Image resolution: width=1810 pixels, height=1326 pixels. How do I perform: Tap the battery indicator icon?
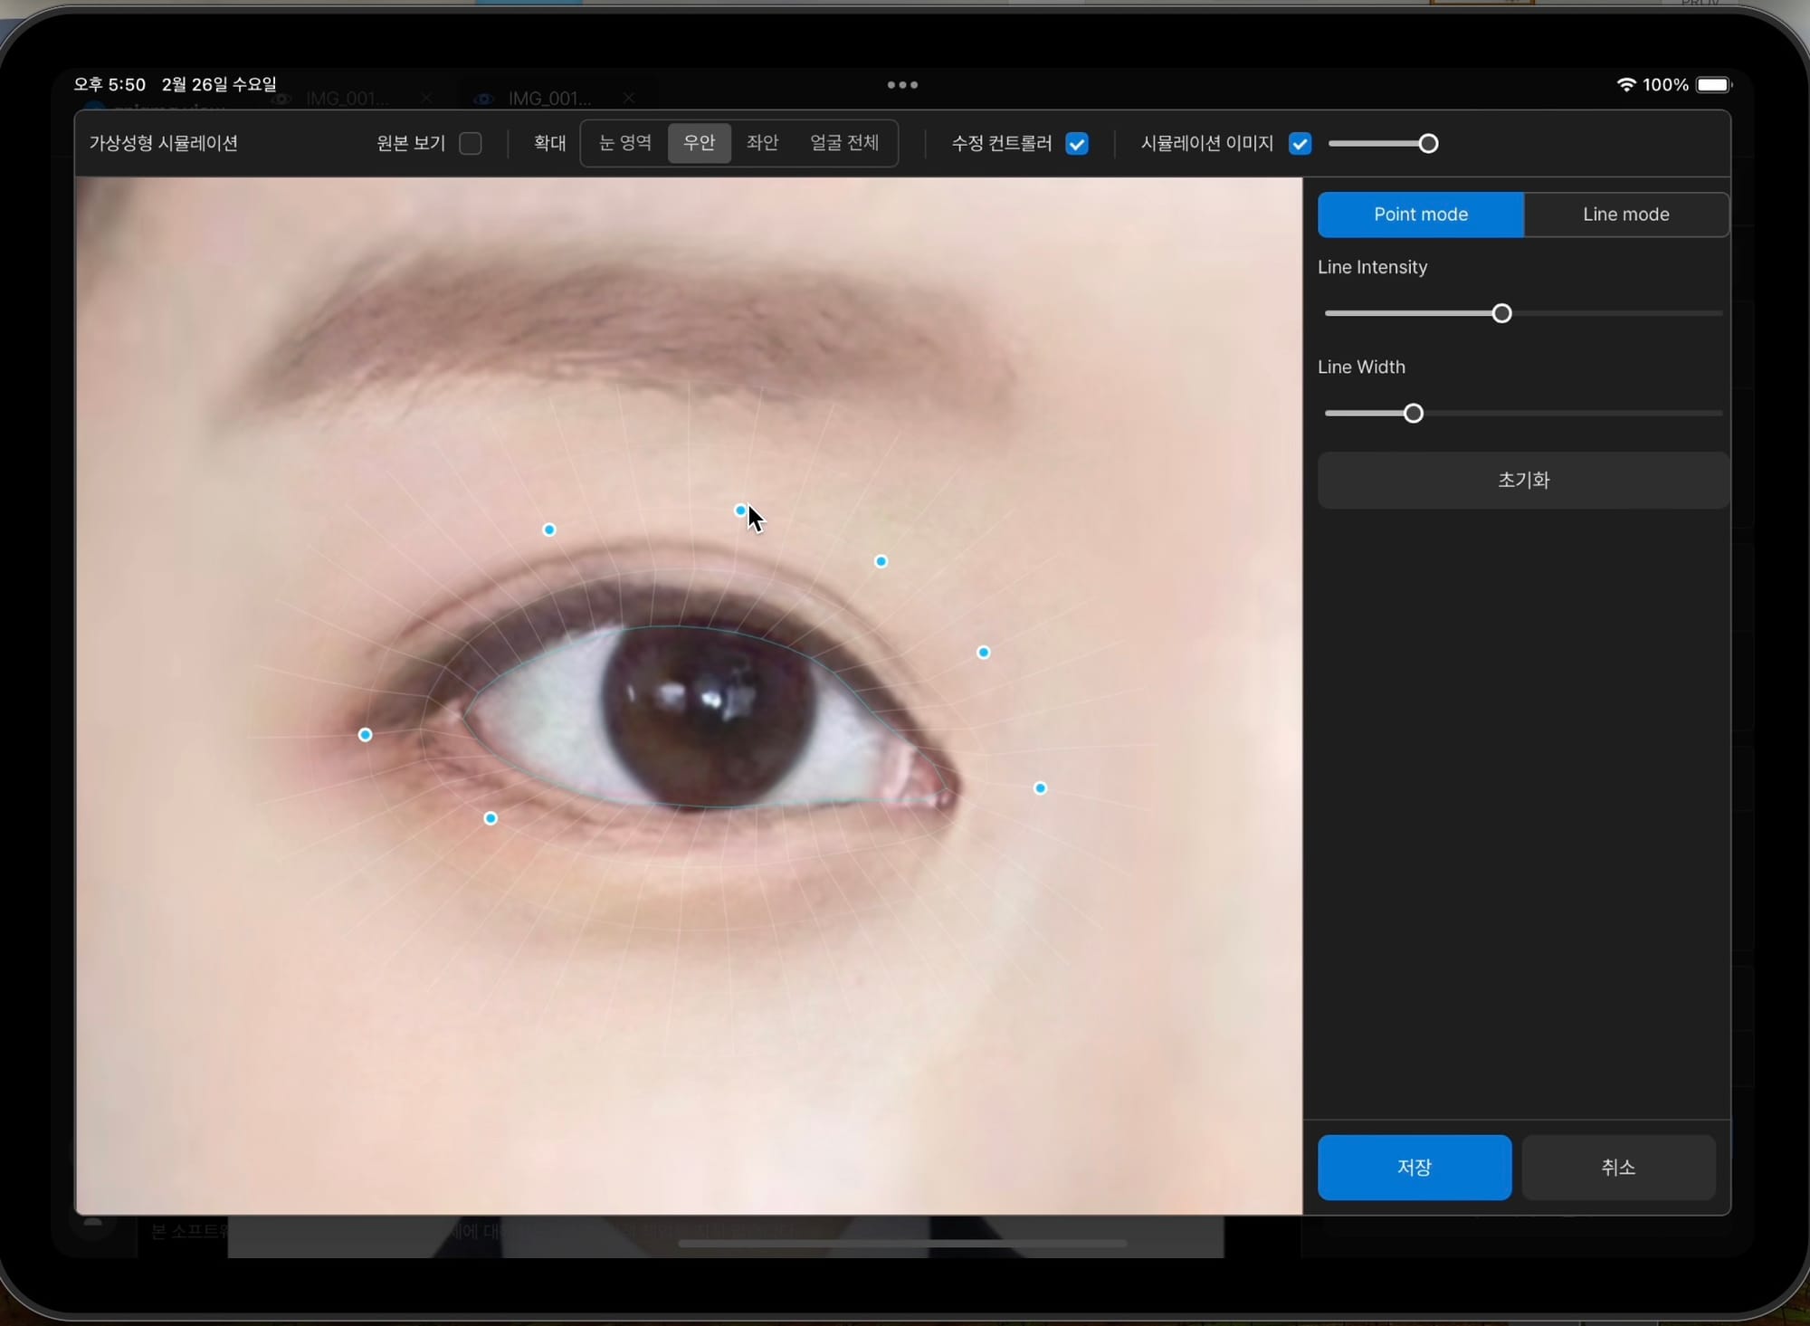(1713, 85)
